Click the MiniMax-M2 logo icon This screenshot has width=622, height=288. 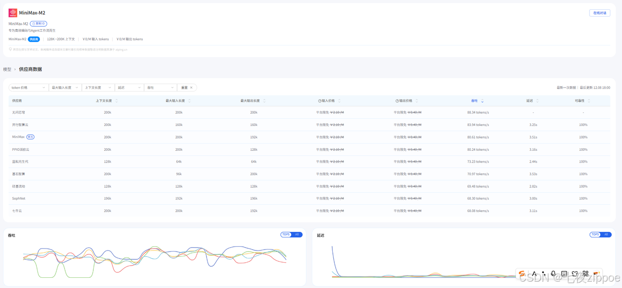[x=13, y=13]
